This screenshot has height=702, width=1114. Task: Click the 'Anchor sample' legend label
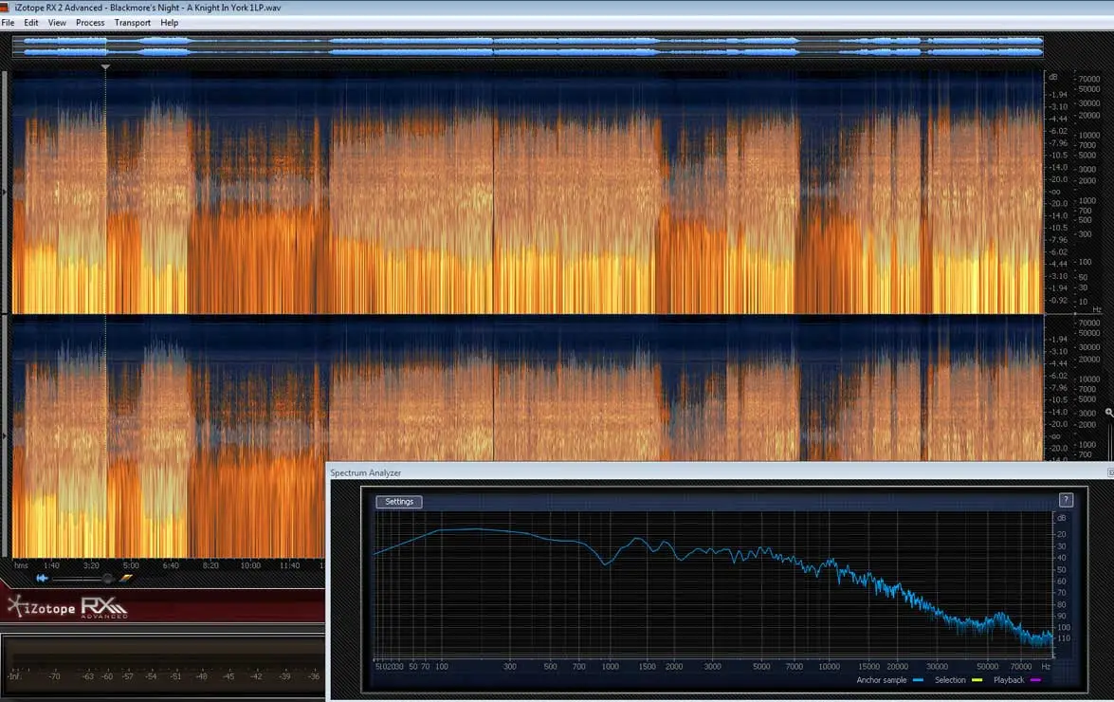tap(881, 680)
